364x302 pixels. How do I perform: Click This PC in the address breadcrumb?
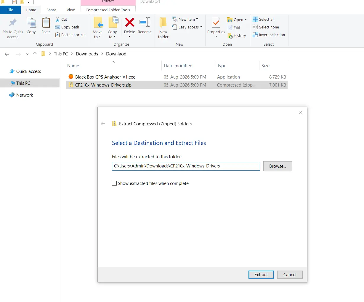(x=61, y=54)
